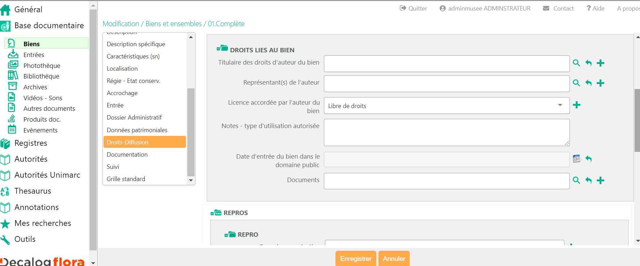
Task: Expand the Autorités menu
Action: [31, 159]
